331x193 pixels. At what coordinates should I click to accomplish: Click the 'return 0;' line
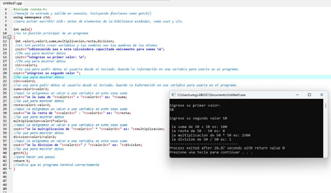pos(22,161)
